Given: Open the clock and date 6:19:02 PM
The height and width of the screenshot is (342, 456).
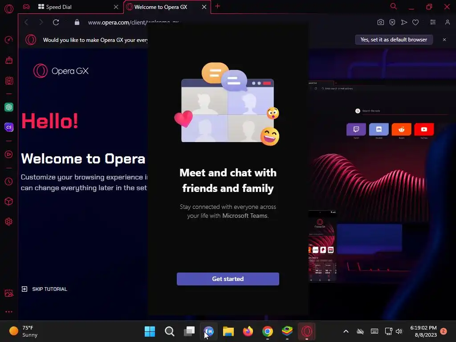Looking at the screenshot, I should coord(423,331).
